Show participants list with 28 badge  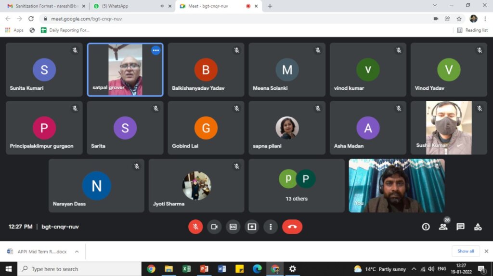pyautogui.click(x=443, y=227)
